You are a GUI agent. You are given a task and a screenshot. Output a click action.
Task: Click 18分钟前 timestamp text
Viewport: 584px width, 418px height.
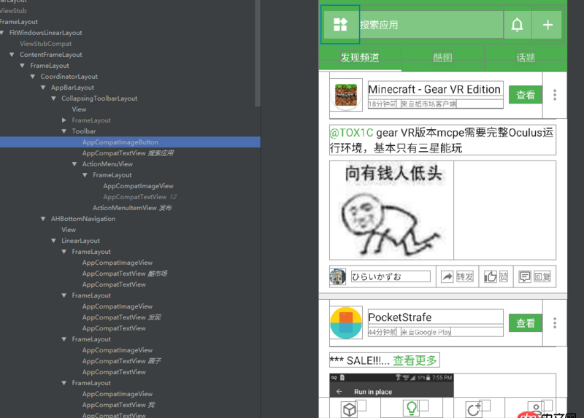click(382, 104)
